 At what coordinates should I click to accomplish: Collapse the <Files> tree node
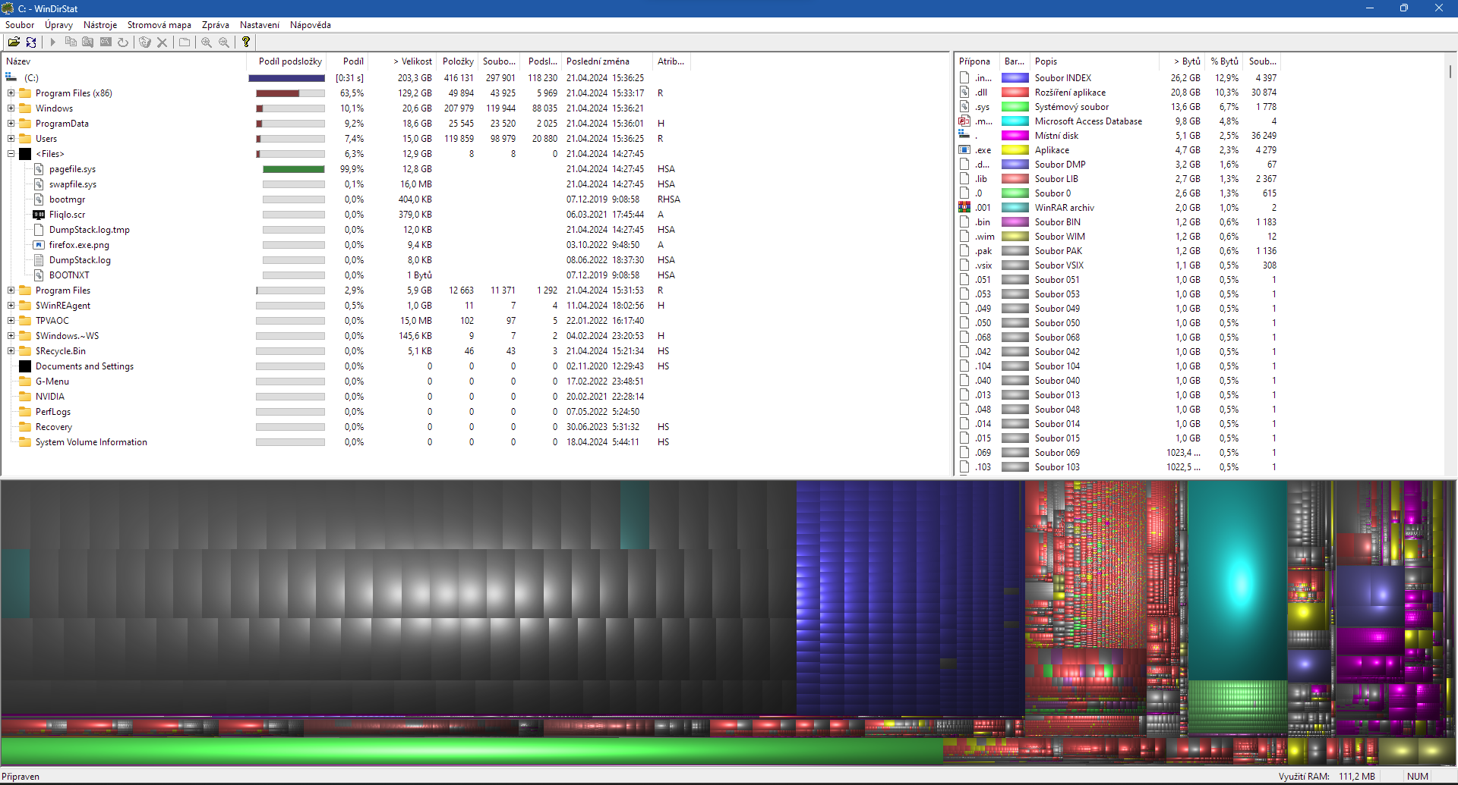[11, 154]
